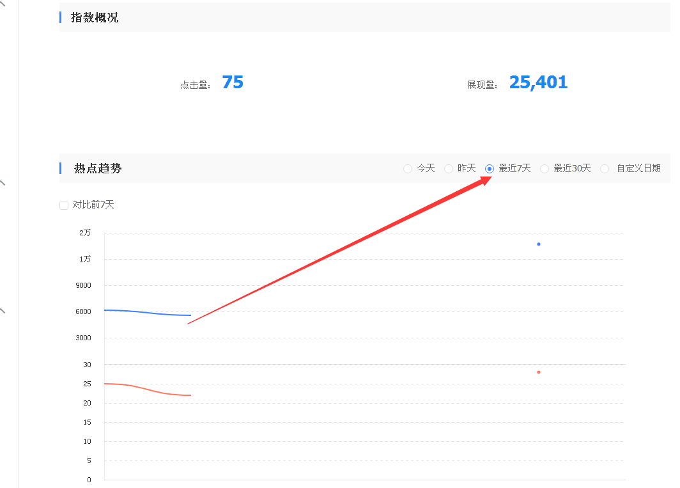
Task: Click the 点击量 value 75
Action: pos(233,83)
